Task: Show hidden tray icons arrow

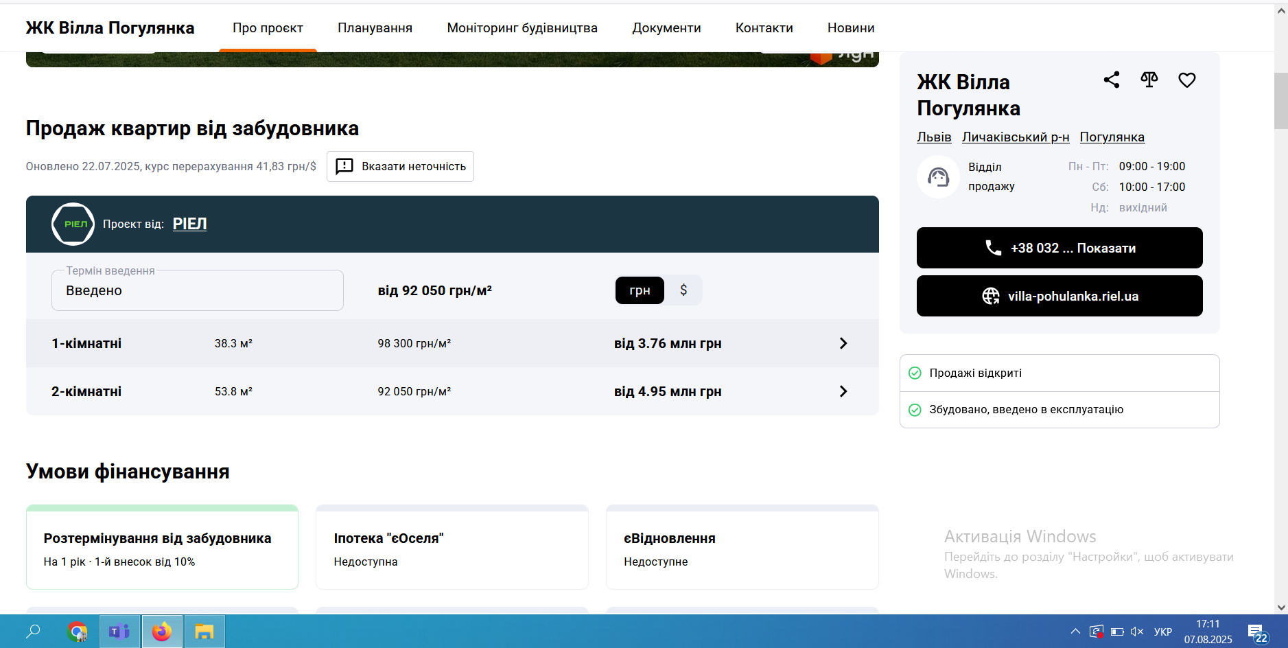Action: coord(1075,632)
